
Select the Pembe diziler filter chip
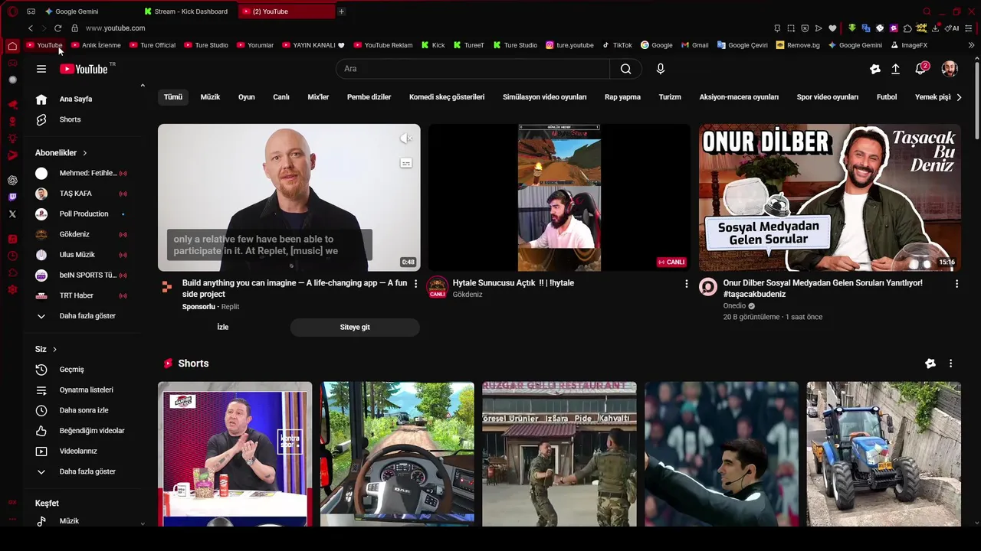pyautogui.click(x=369, y=97)
